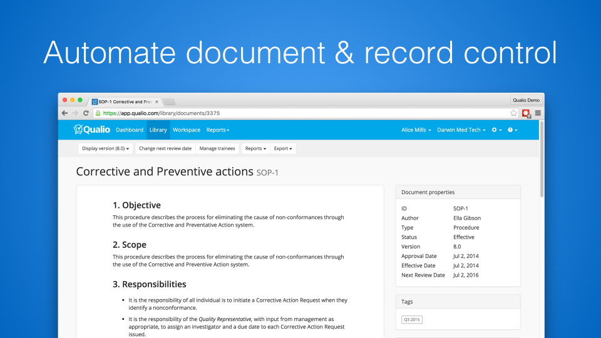Click the italic 'Quality Representative' text
Image resolution: width=601 pixels, height=338 pixels.
(225, 319)
